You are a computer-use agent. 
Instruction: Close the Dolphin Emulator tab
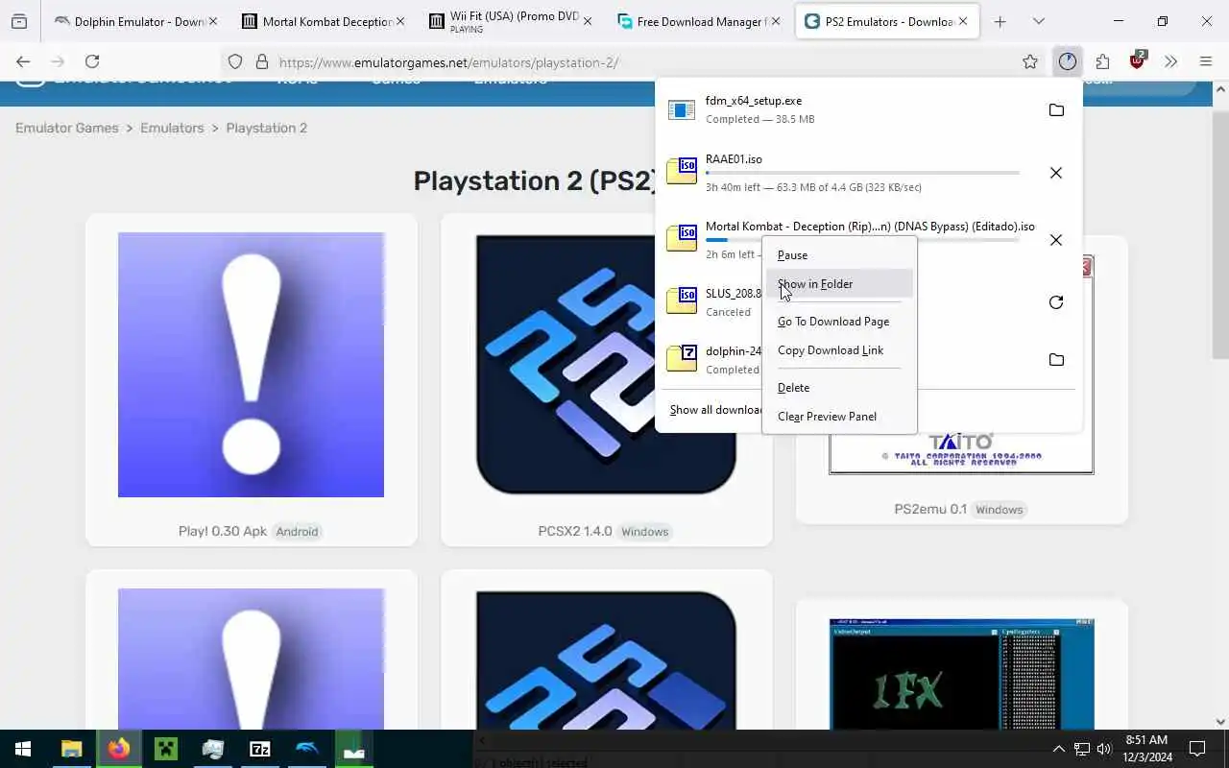pos(212,21)
